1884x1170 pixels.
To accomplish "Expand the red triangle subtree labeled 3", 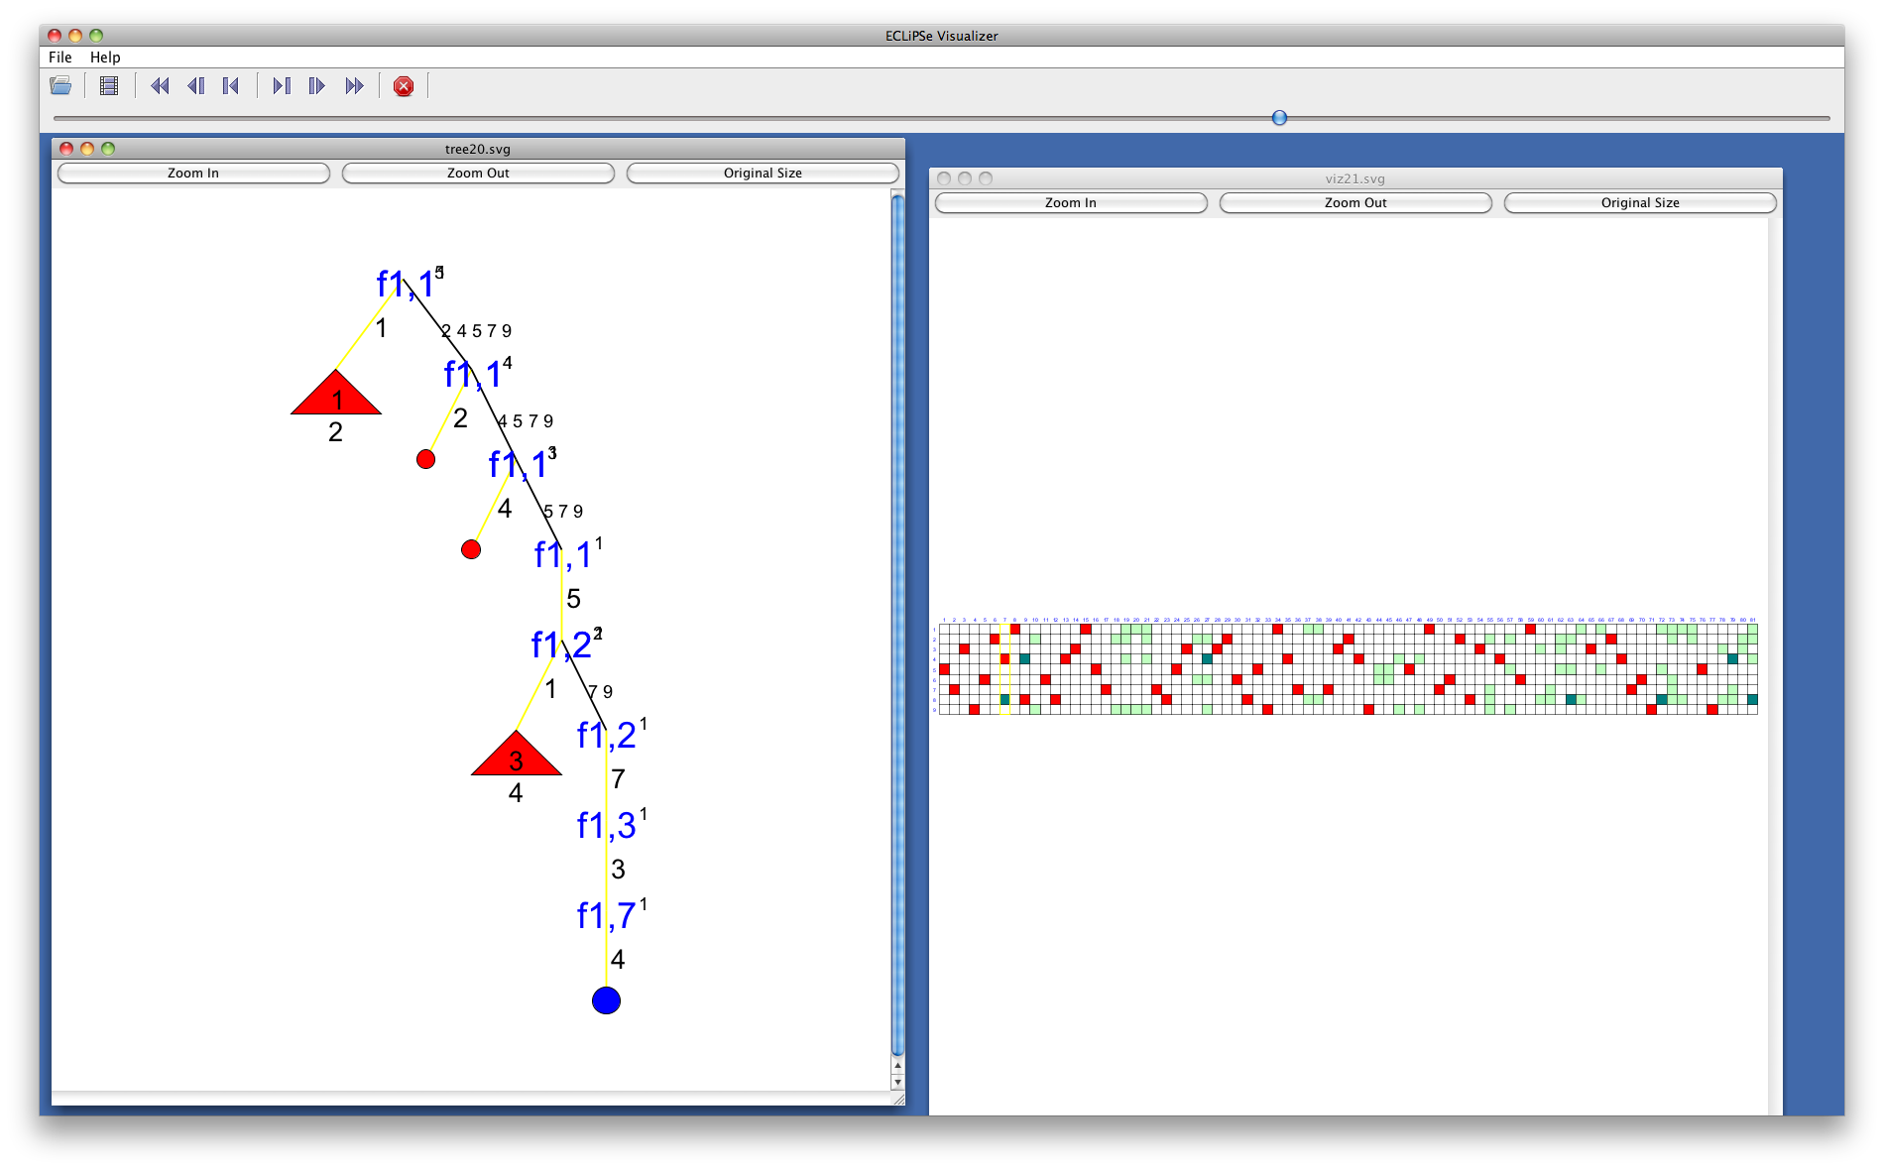I will point(516,757).
